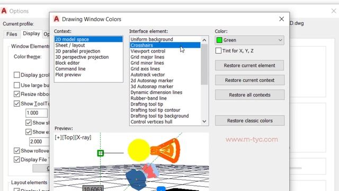Screen dimensions: 339x191
Task: Select Dynamic dimension lines element
Action: coord(165,92)
